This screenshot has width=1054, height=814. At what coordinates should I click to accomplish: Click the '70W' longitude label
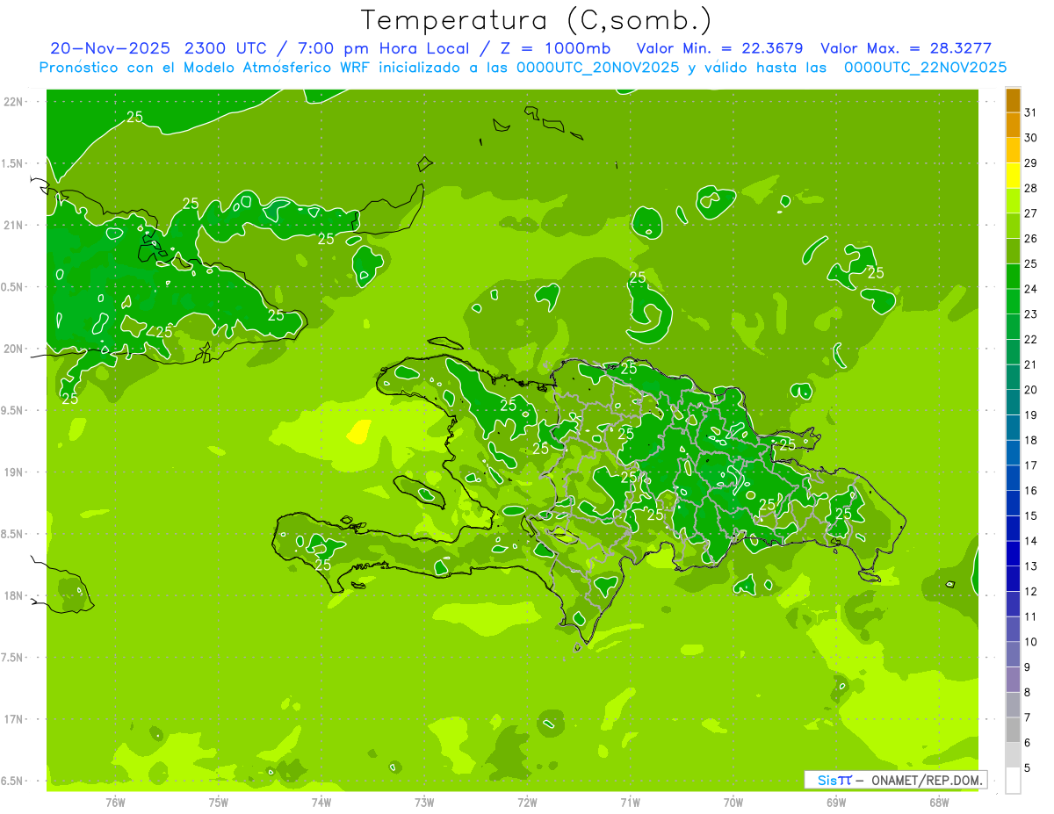tap(733, 803)
